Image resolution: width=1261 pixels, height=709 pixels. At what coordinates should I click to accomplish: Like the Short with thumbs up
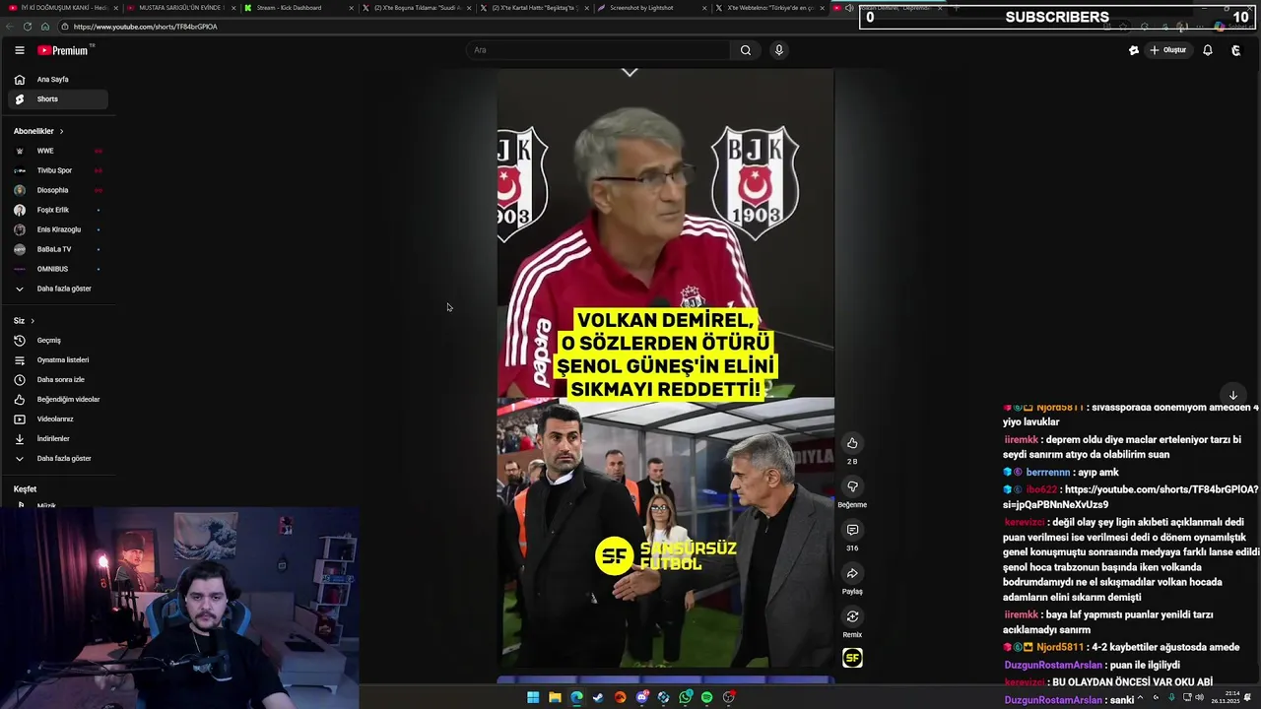(852, 443)
